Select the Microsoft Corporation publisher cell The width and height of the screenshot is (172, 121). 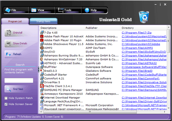[99, 105]
